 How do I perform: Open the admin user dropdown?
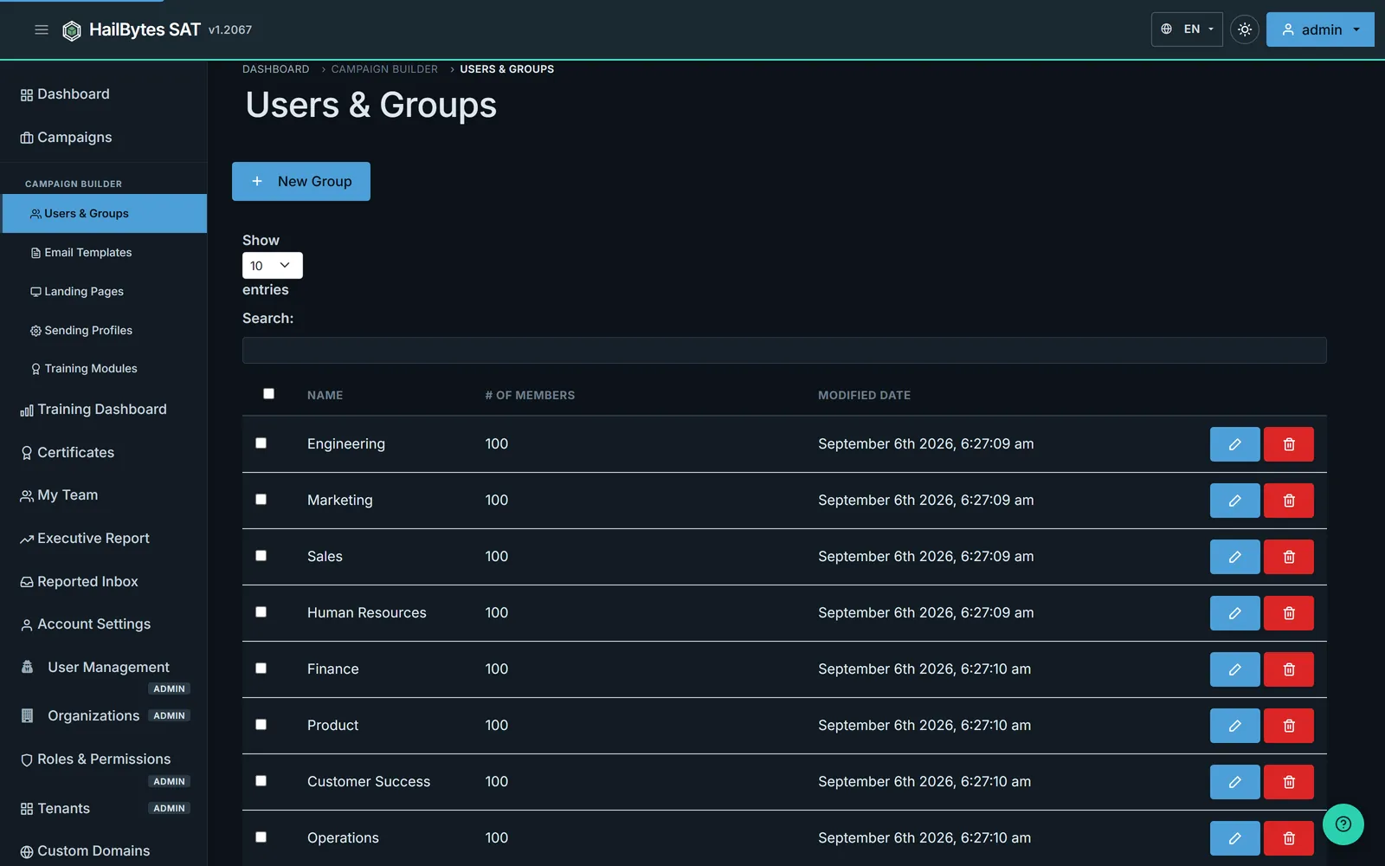point(1320,29)
